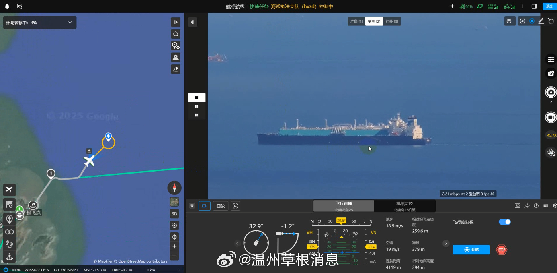Start video recording with record button
The width and height of the screenshot is (557, 273).
pos(551,118)
